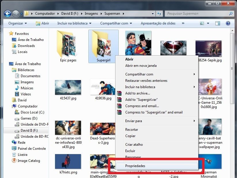Click the change view icon
Viewport: 237px width, 178px height.
pos(202,23)
